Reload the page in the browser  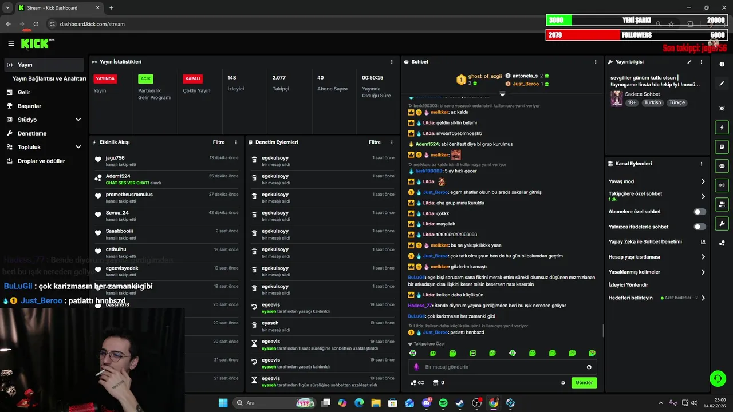36,24
